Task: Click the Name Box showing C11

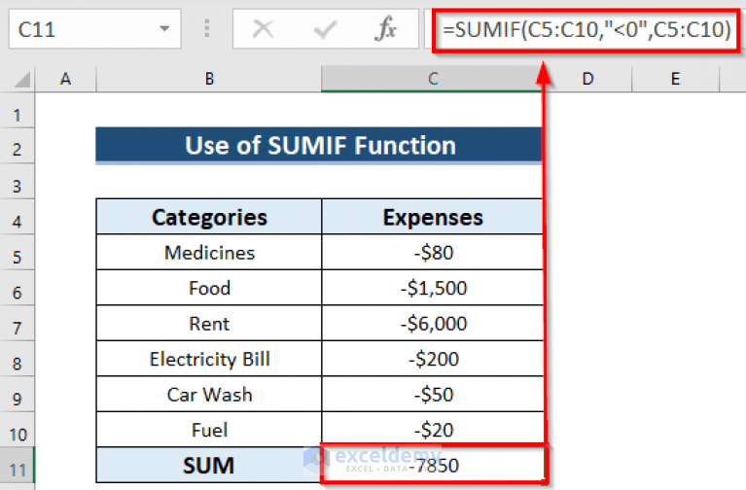Action: coord(94,29)
